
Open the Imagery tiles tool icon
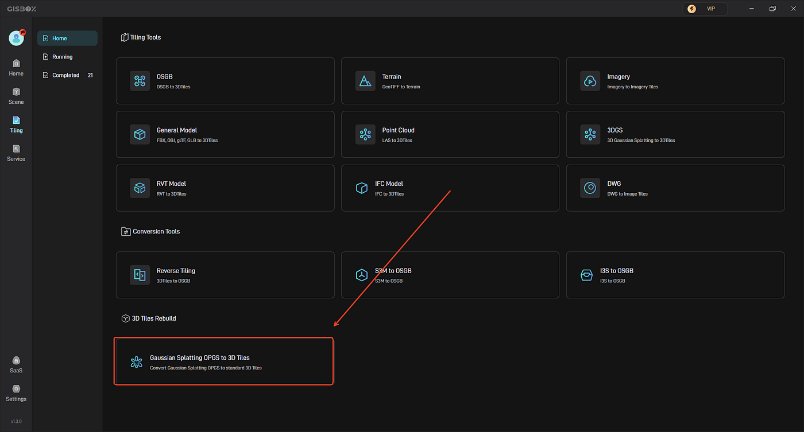click(x=590, y=81)
